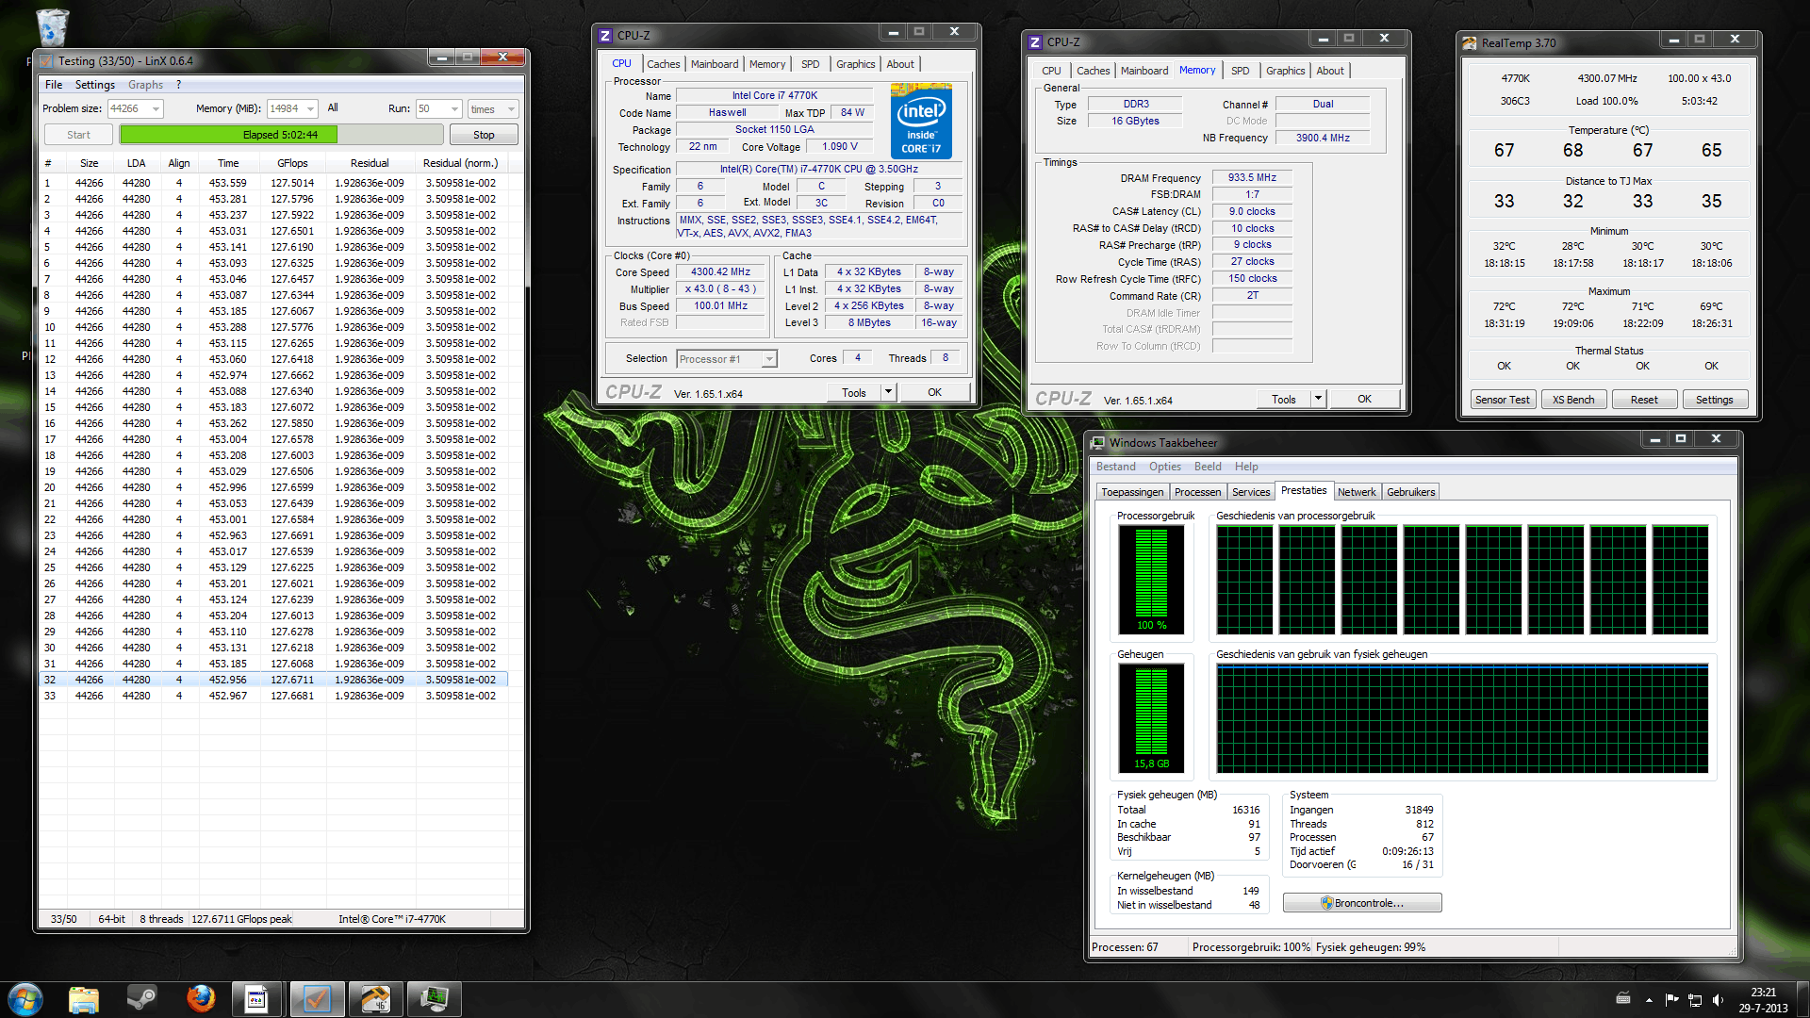
Task: Expand the Tools arrow in the Memory CPU-Z window
Action: click(1318, 399)
